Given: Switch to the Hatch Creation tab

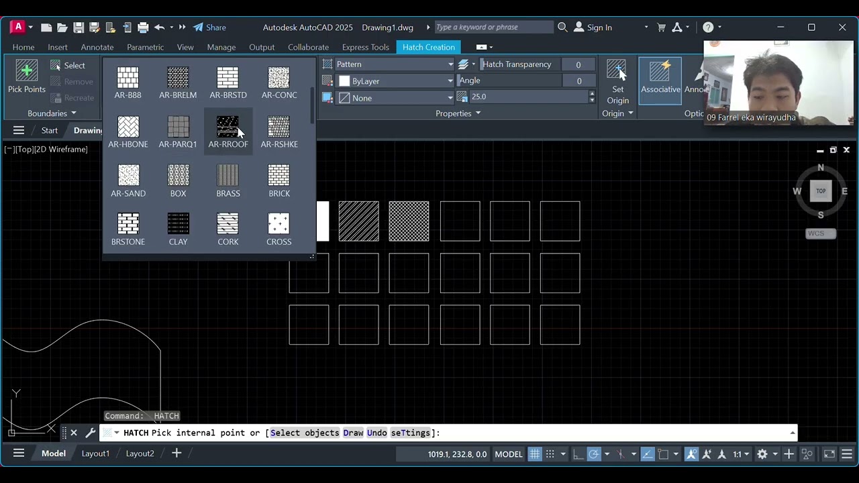Looking at the screenshot, I should pyautogui.click(x=429, y=47).
